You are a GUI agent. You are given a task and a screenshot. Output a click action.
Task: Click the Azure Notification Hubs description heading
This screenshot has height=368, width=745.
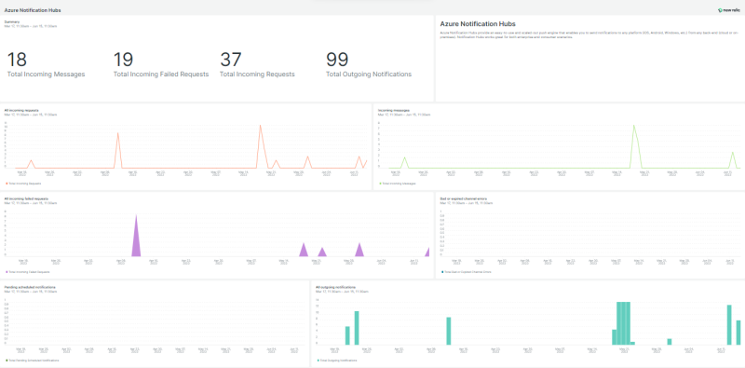(478, 24)
